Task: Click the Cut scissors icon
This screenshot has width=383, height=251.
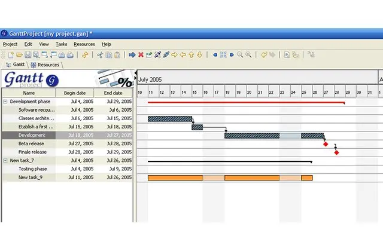Action: (100, 54)
